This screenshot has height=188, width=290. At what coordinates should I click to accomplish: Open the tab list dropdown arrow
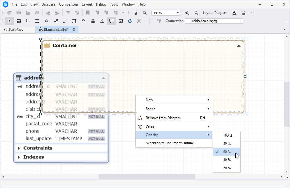click(284, 30)
